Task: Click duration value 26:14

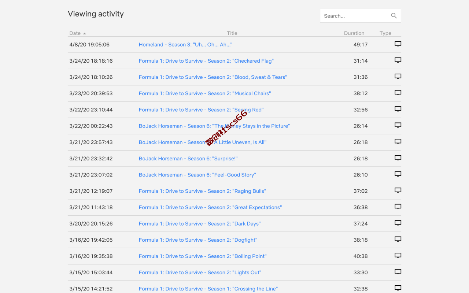Action: 361,126
